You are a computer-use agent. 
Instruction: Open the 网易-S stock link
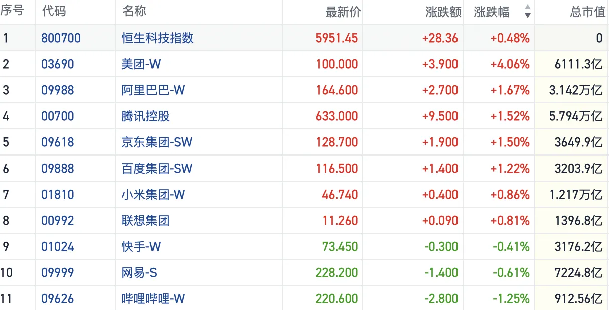(139, 273)
